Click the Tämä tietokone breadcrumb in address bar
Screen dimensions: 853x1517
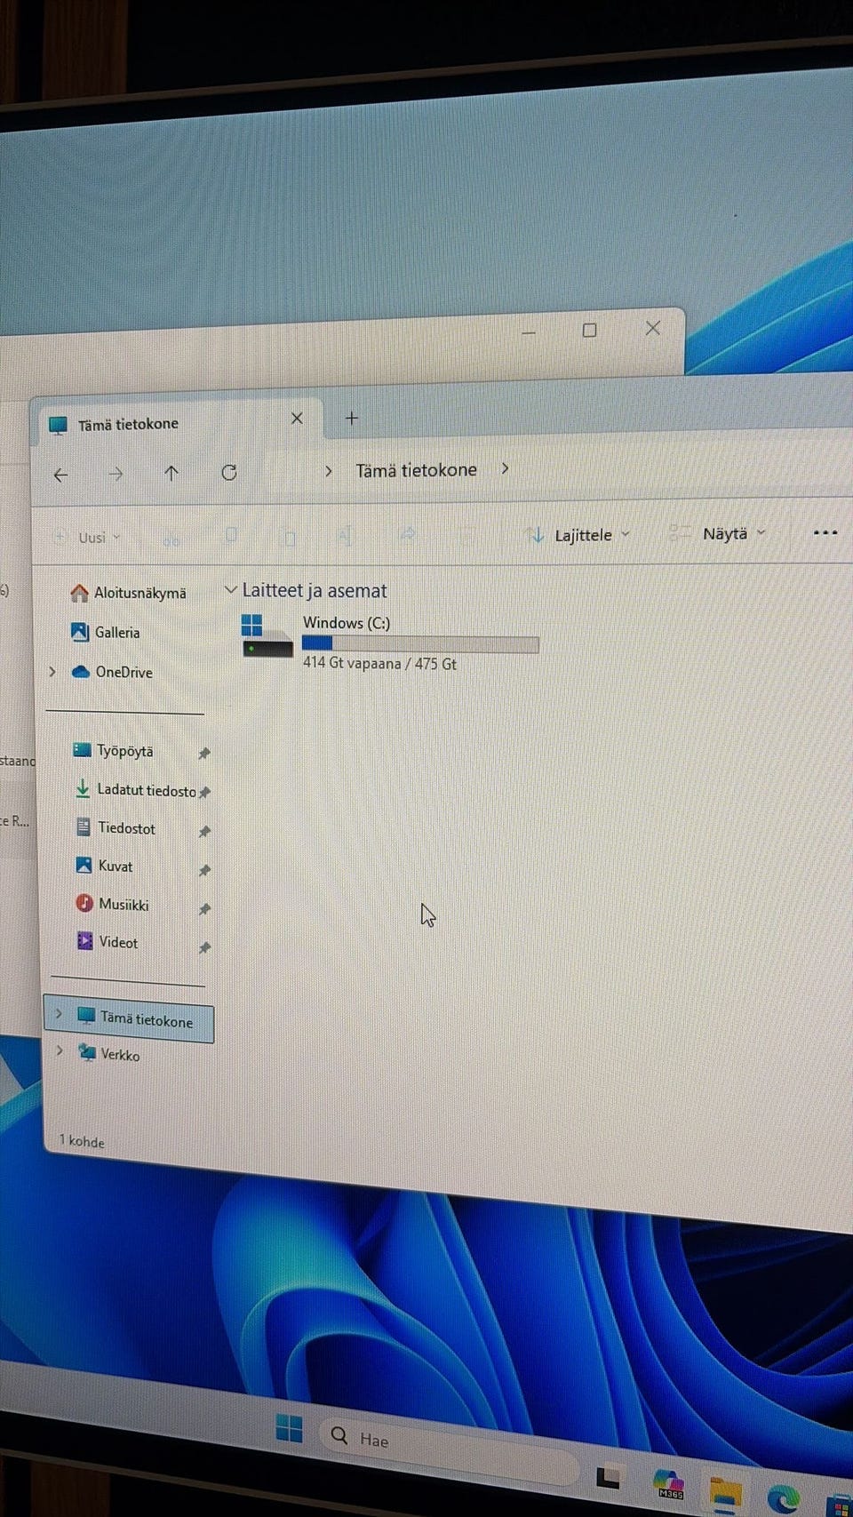coord(416,470)
